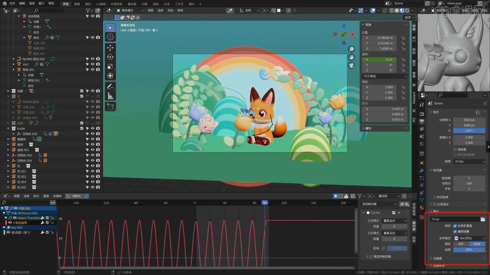
Task: Toggle the 缓存结果 checkbox
Action: (455, 231)
